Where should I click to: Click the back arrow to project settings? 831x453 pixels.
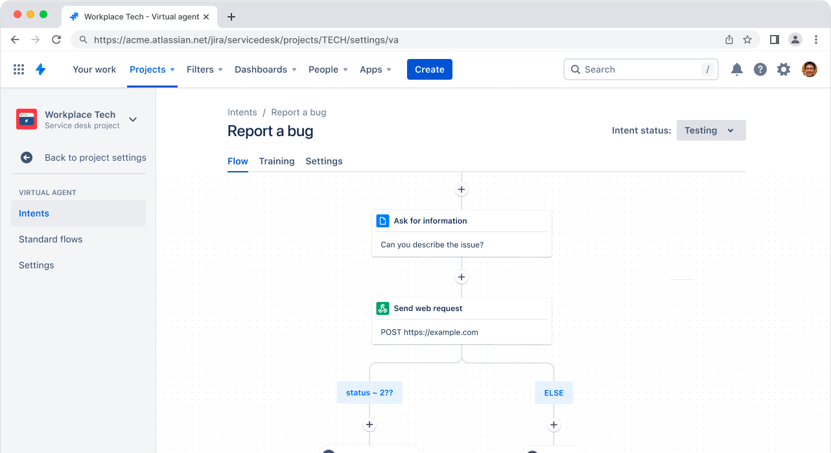[x=26, y=157]
